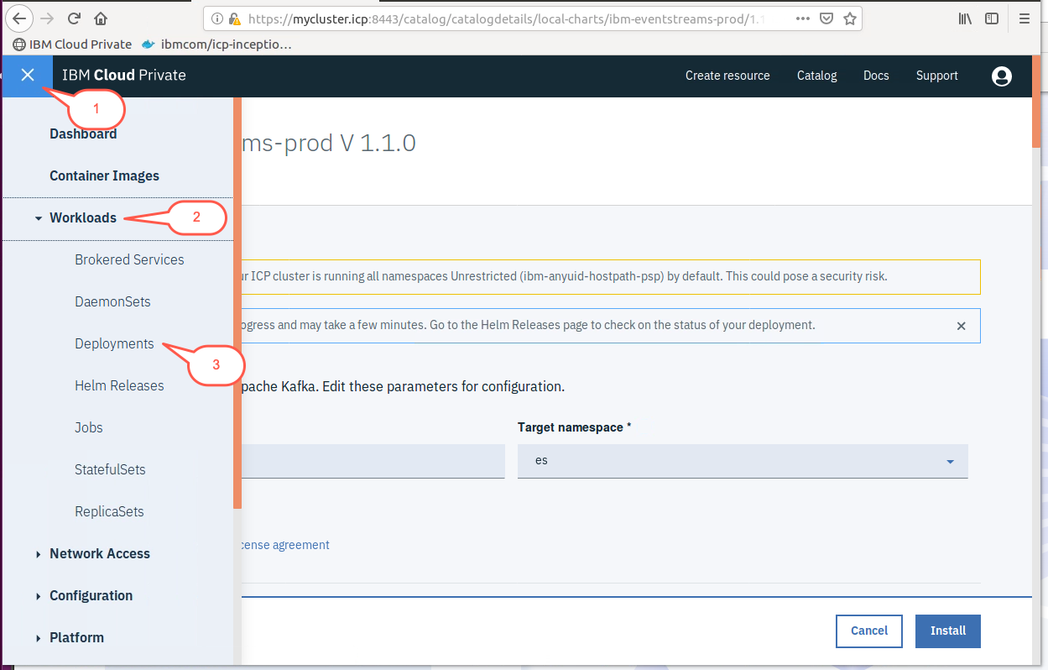Open Catalog from header

817,76
